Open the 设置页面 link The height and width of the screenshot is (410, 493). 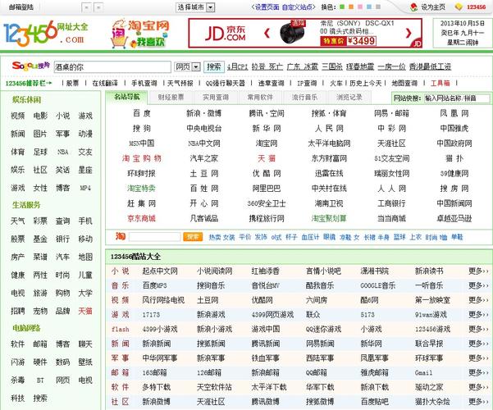pyautogui.click(x=267, y=7)
